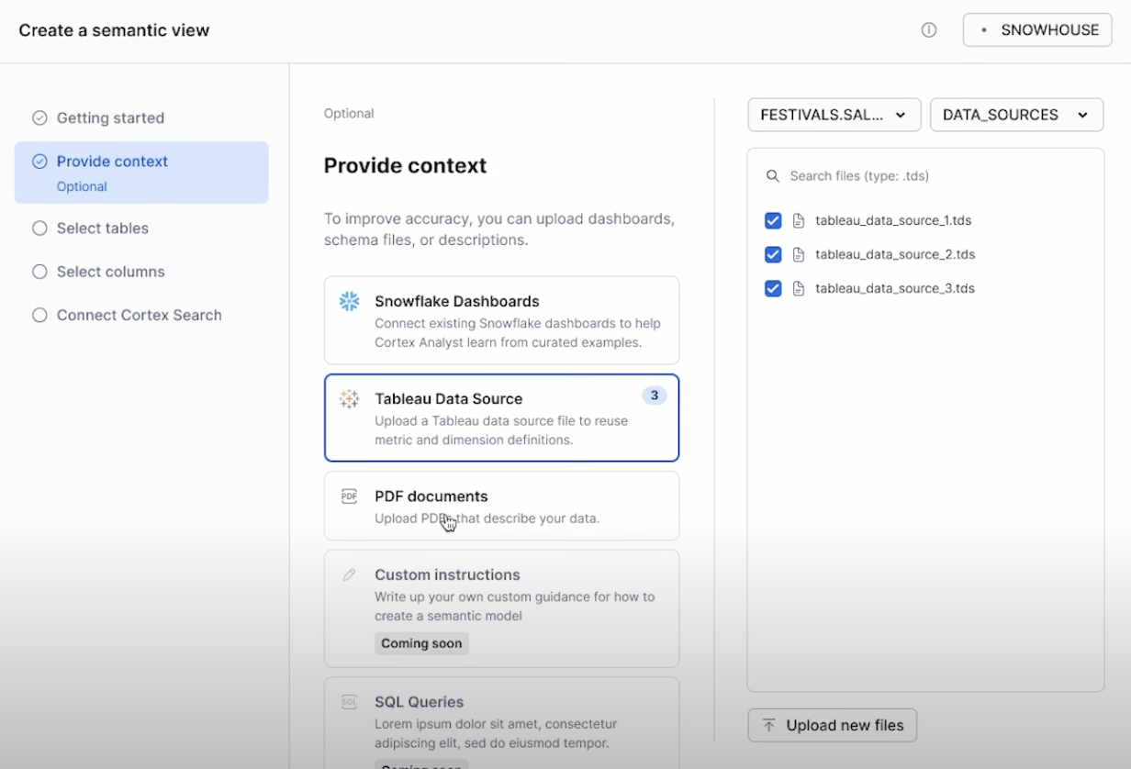Open the FESTIVALS.SAL... schema dropdown
Viewport: 1131px width, 769px height.
(x=834, y=115)
